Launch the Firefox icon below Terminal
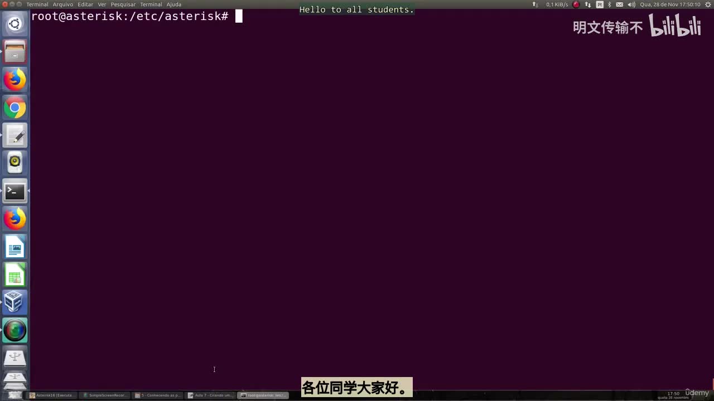Viewport: 714px width, 401px height. (x=15, y=219)
